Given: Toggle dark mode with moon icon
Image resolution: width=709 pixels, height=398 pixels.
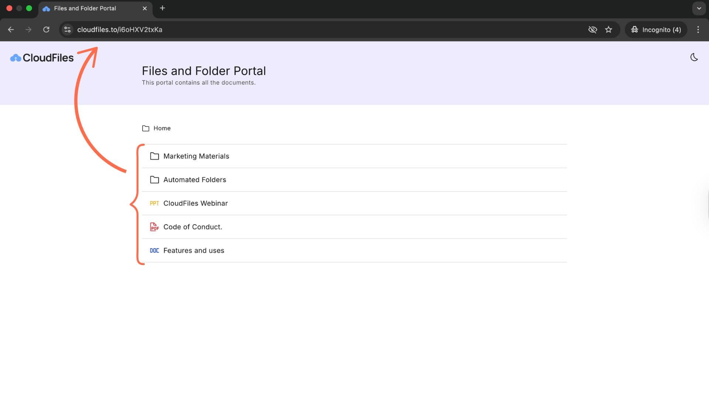Looking at the screenshot, I should tap(694, 57).
